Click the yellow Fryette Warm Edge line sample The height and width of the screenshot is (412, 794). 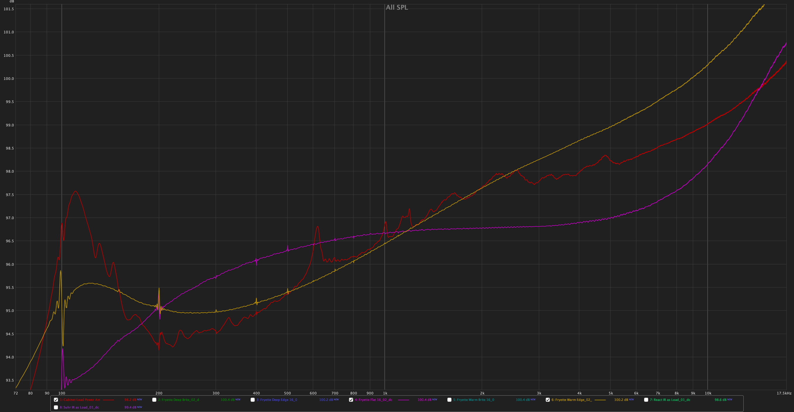click(600, 400)
